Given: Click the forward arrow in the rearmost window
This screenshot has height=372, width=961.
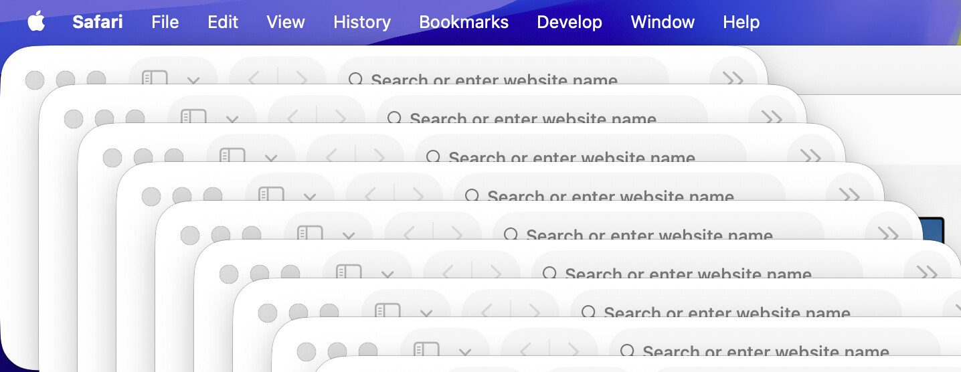Looking at the screenshot, I should [x=301, y=79].
